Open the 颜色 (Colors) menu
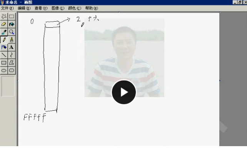 click(75, 8)
